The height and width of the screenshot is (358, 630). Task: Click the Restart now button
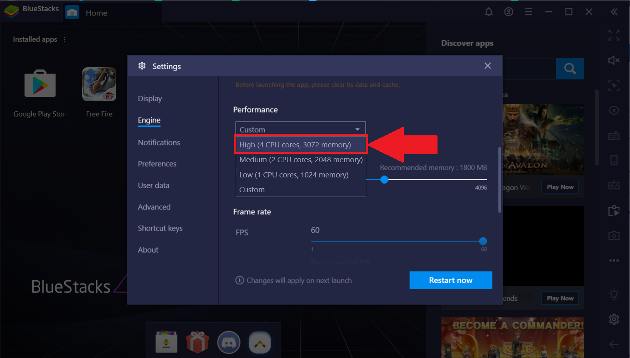pyautogui.click(x=451, y=280)
